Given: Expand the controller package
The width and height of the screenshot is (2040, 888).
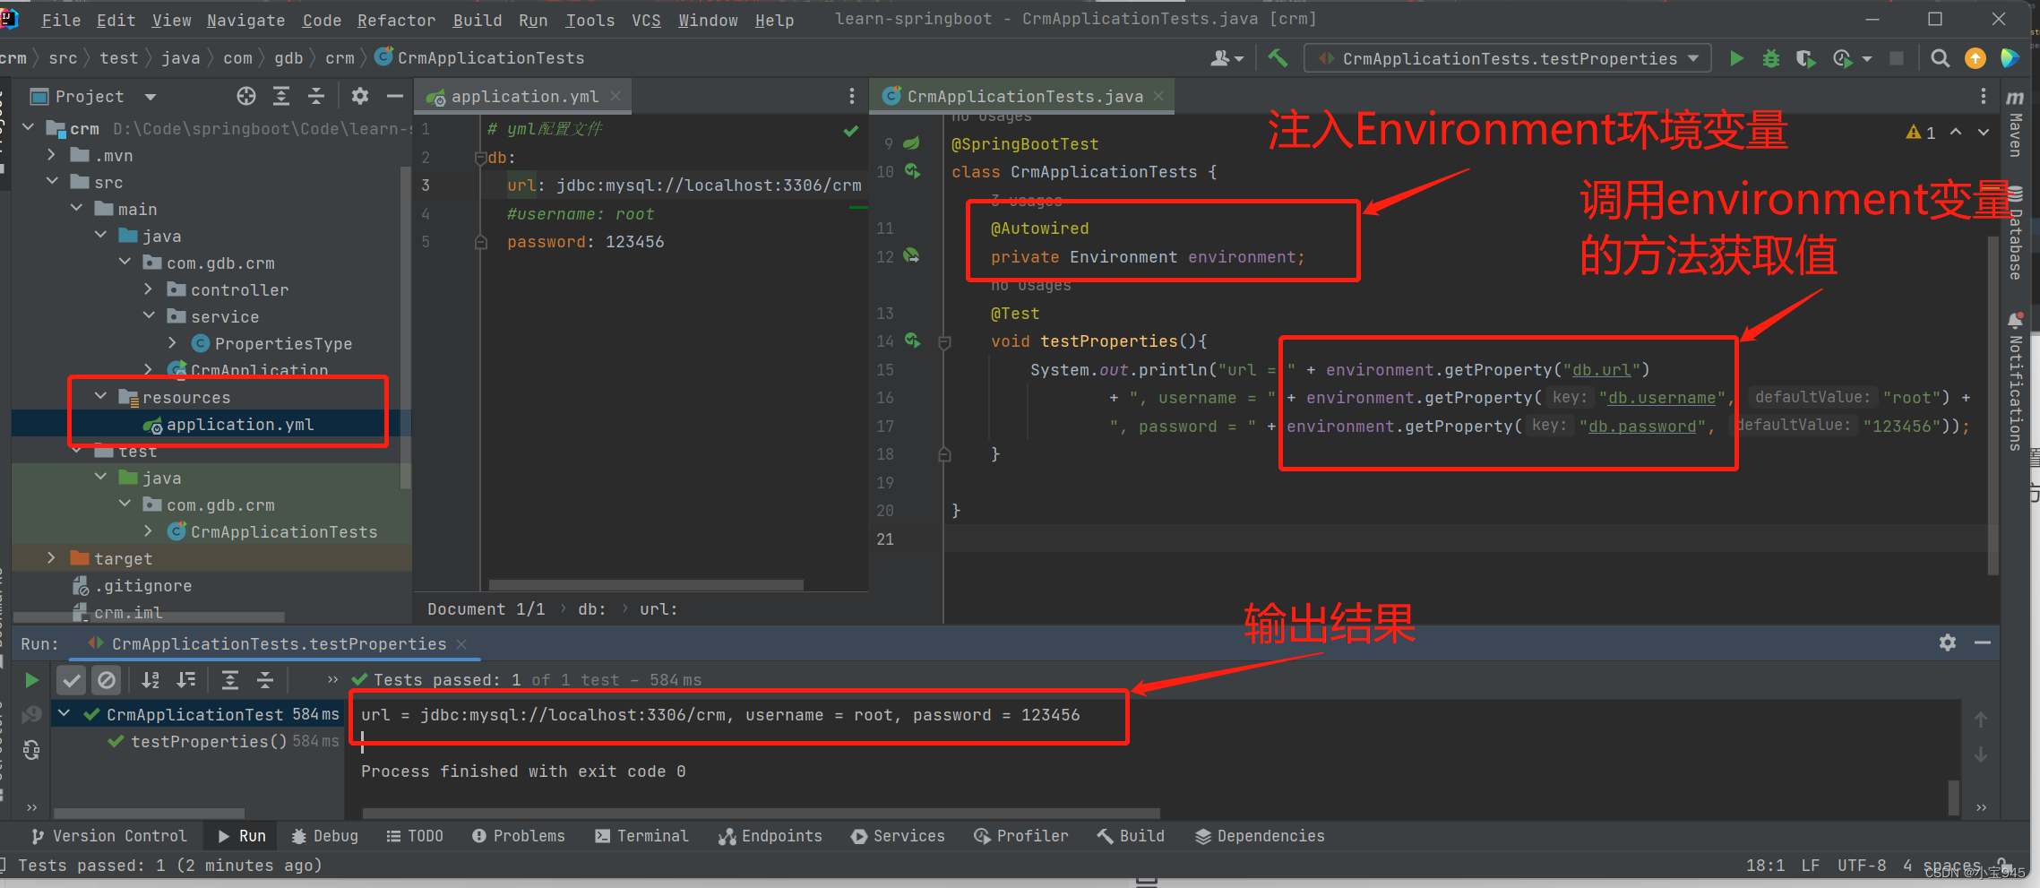Looking at the screenshot, I should pyautogui.click(x=149, y=289).
